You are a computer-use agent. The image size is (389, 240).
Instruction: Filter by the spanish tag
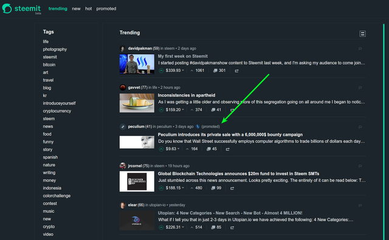click(50, 157)
